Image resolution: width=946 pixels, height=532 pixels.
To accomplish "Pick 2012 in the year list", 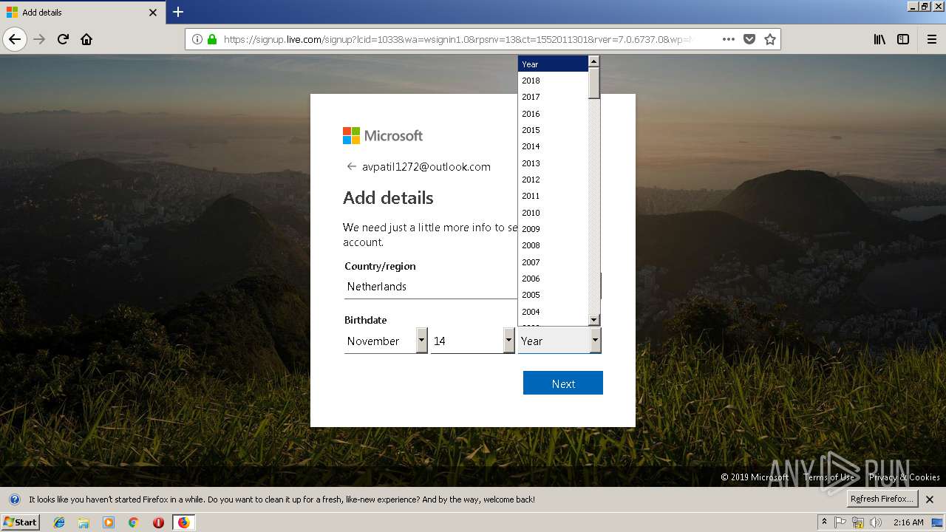I will [553, 180].
